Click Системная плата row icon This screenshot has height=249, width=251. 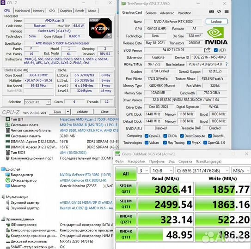pyautogui.click(x=8, y=125)
